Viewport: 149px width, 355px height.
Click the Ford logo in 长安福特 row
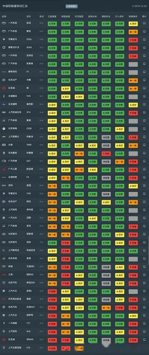tap(4, 104)
